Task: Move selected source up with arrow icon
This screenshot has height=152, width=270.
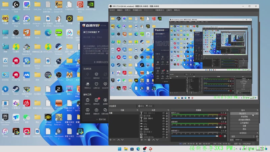Action: 154,140
